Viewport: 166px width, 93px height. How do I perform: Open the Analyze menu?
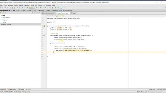coord(21,5)
